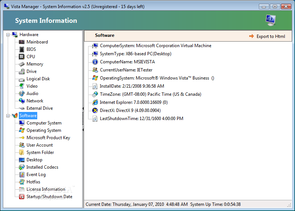This screenshot has width=295, height=211.
Task: Click the BIOS chip icon
Action: [x=22, y=49]
